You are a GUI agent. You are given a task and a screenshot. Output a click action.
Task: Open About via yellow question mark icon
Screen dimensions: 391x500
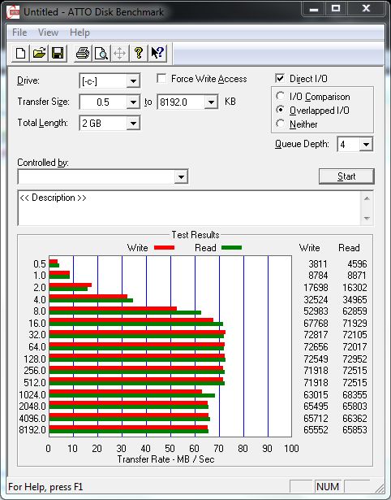(x=139, y=53)
